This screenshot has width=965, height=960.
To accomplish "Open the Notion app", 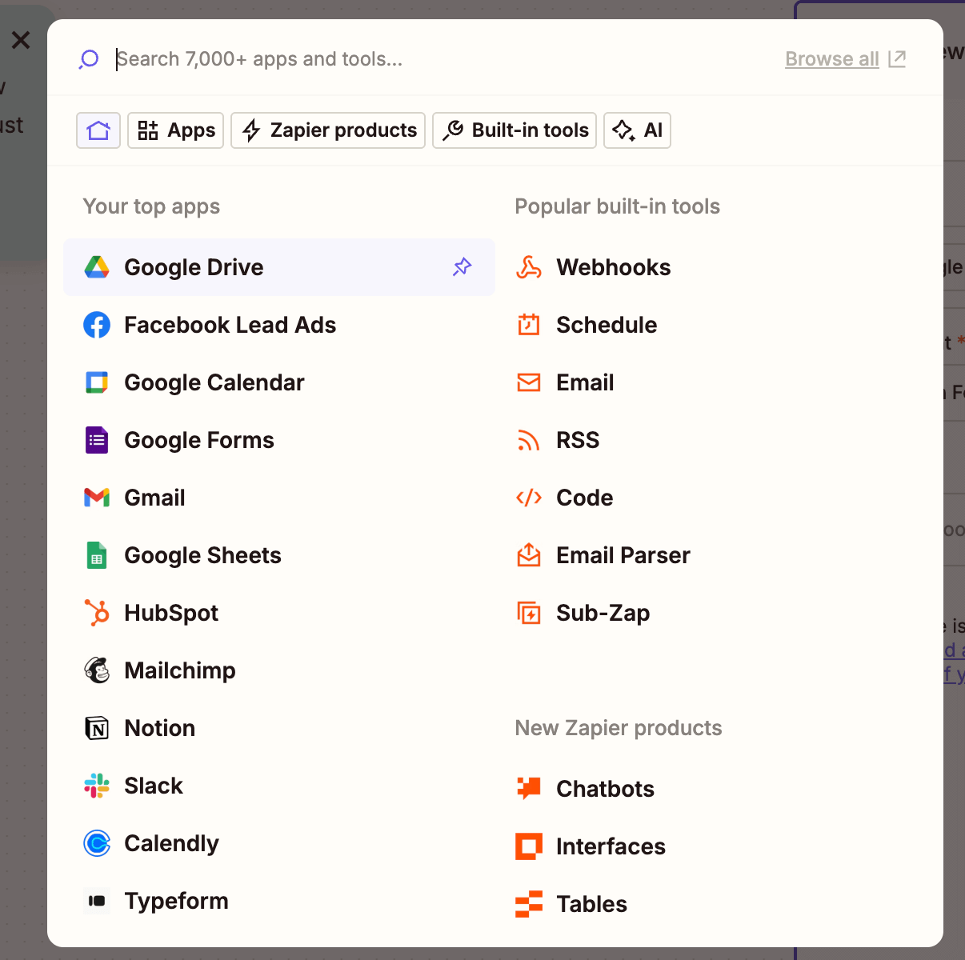I will pyautogui.click(x=159, y=728).
